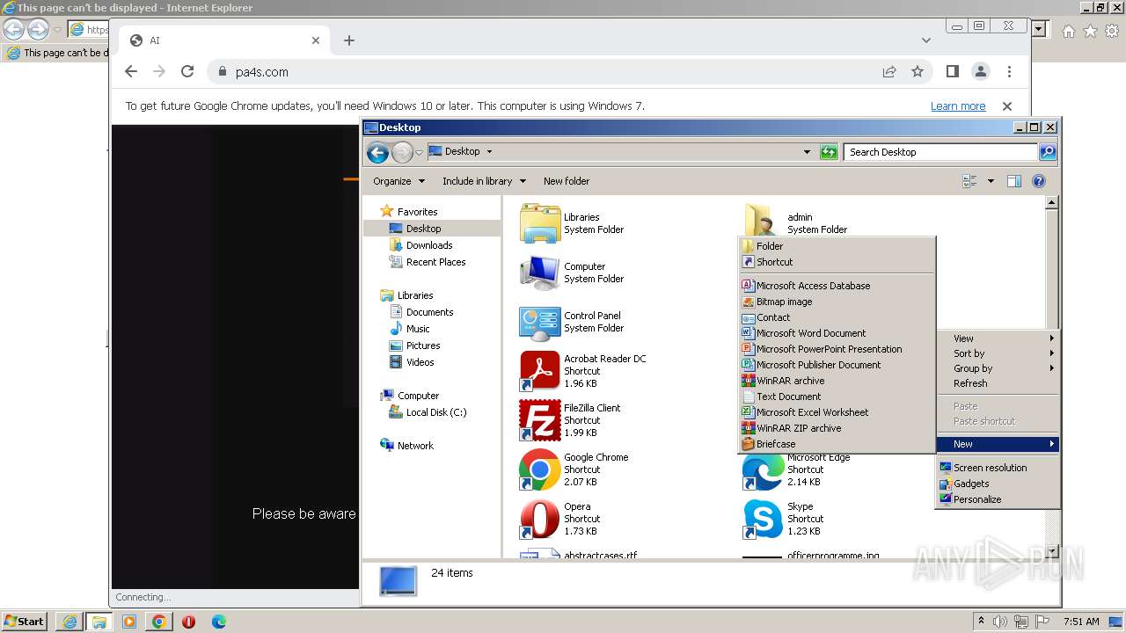Select the Libraries system folder icon
Screen dimensions: 1126x633
tap(540, 223)
